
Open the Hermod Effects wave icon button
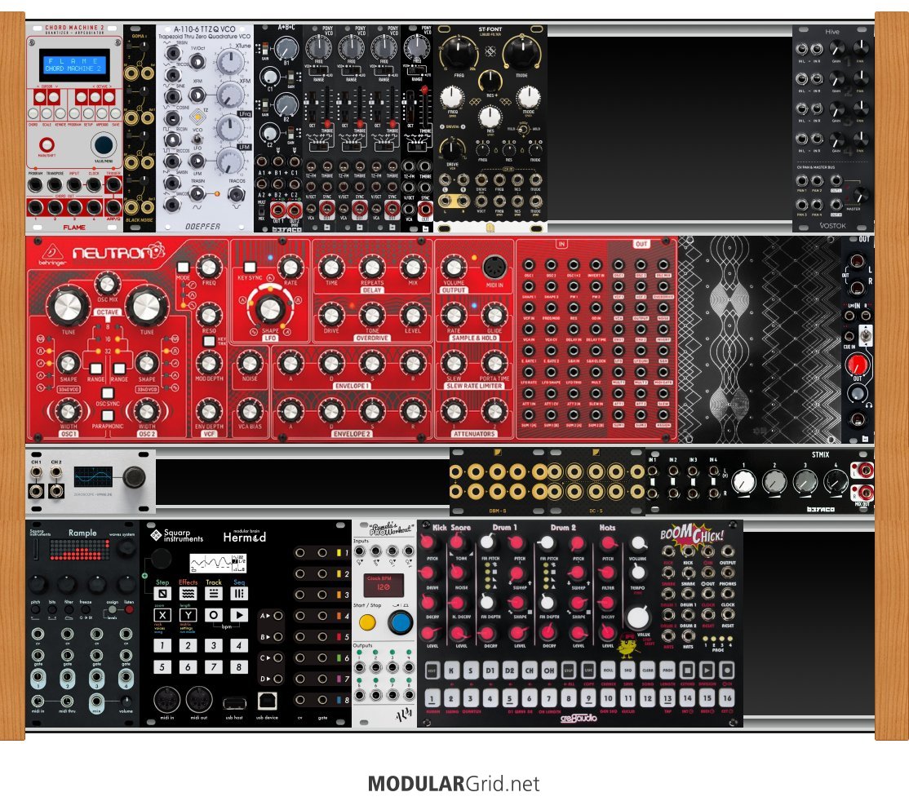point(188,594)
